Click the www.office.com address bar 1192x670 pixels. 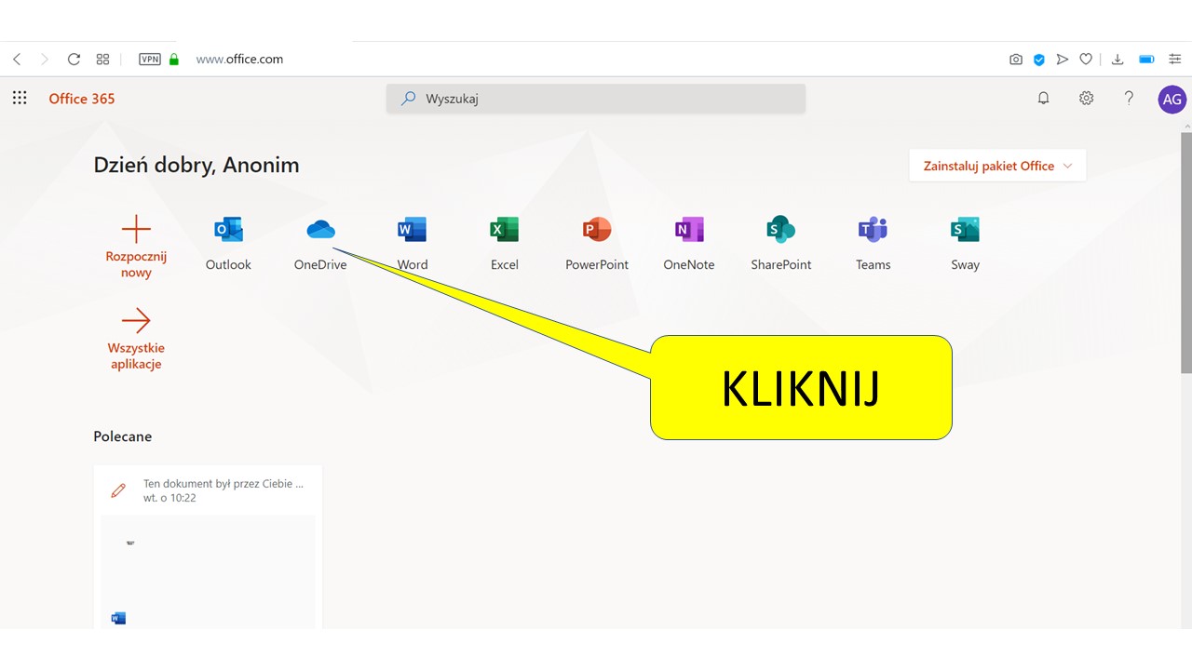point(239,60)
